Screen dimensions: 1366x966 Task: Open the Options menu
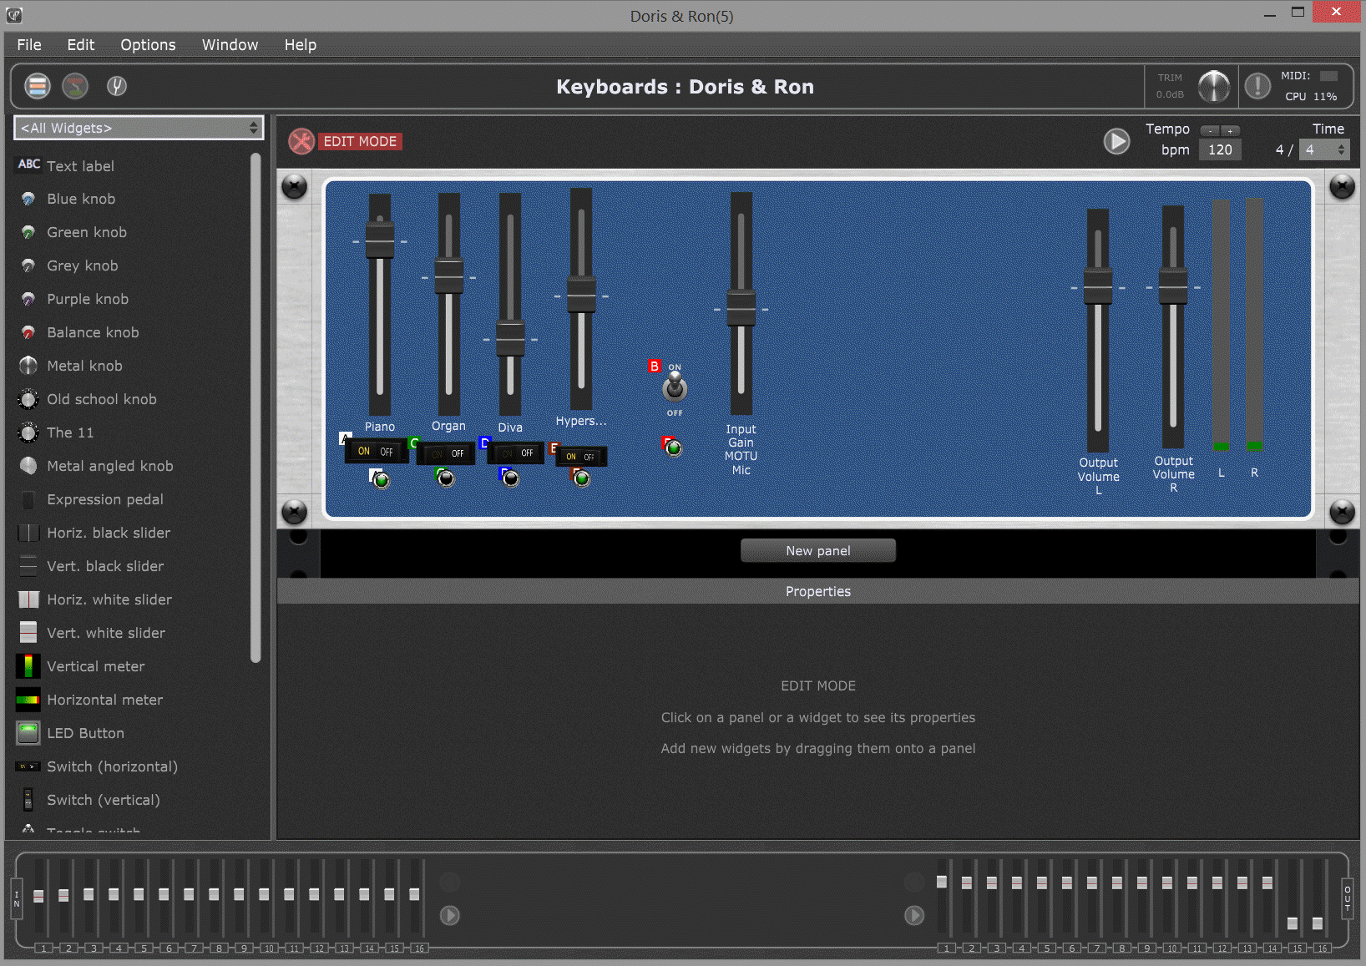click(148, 44)
